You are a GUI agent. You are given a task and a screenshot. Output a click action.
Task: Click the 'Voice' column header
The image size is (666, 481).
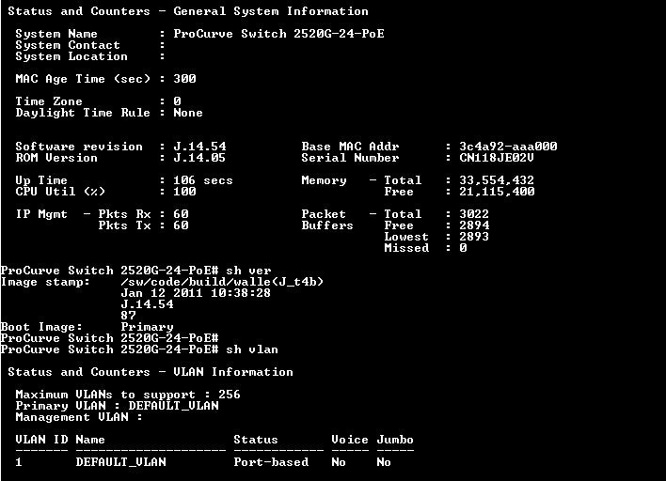pos(350,440)
